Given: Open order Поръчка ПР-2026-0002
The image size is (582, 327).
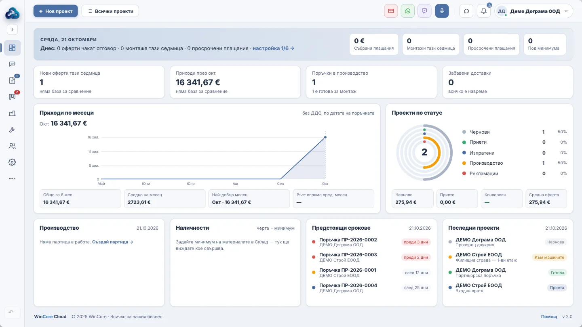Looking at the screenshot, I should [x=371, y=242].
